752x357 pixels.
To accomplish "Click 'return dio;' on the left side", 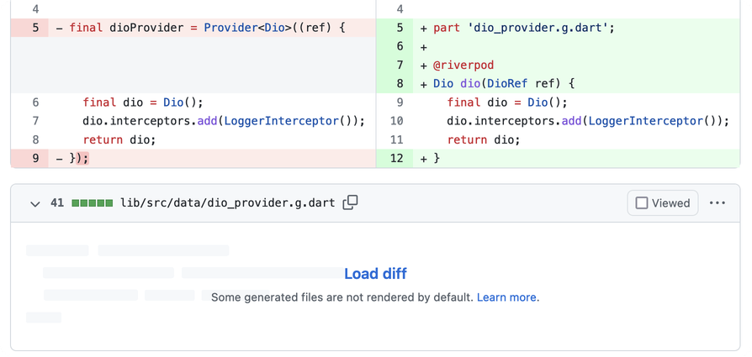I will pos(119,140).
